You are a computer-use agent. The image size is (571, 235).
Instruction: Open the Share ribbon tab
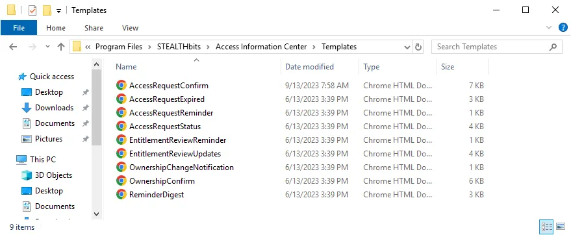pyautogui.click(x=94, y=28)
